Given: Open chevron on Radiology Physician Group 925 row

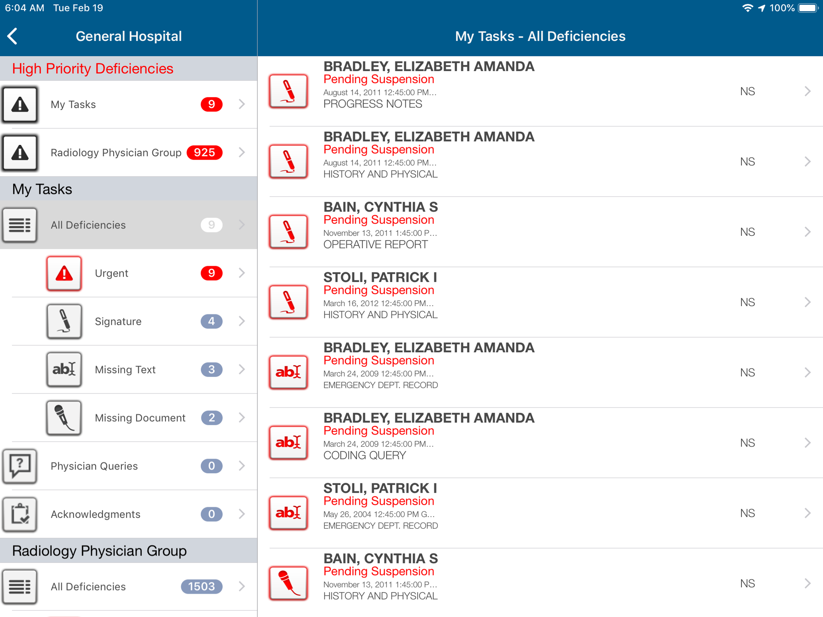Looking at the screenshot, I should (x=242, y=152).
